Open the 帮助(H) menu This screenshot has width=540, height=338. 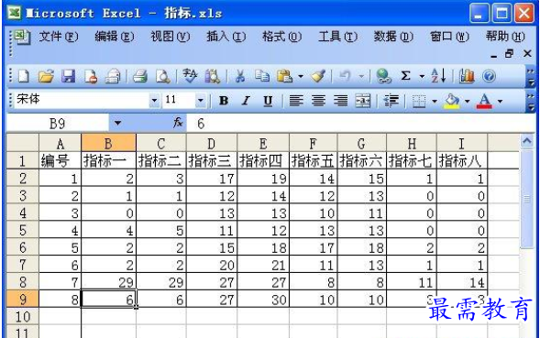coord(505,36)
